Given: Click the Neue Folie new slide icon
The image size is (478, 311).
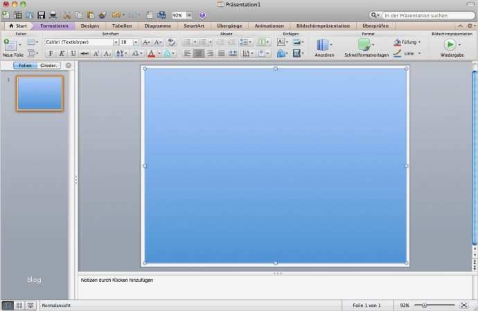Looking at the screenshot, I should [x=10, y=45].
